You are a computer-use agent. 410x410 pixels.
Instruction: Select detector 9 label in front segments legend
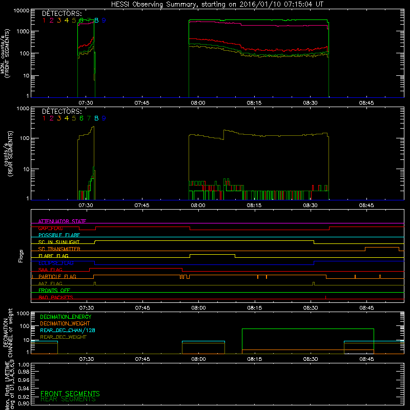pos(104,20)
